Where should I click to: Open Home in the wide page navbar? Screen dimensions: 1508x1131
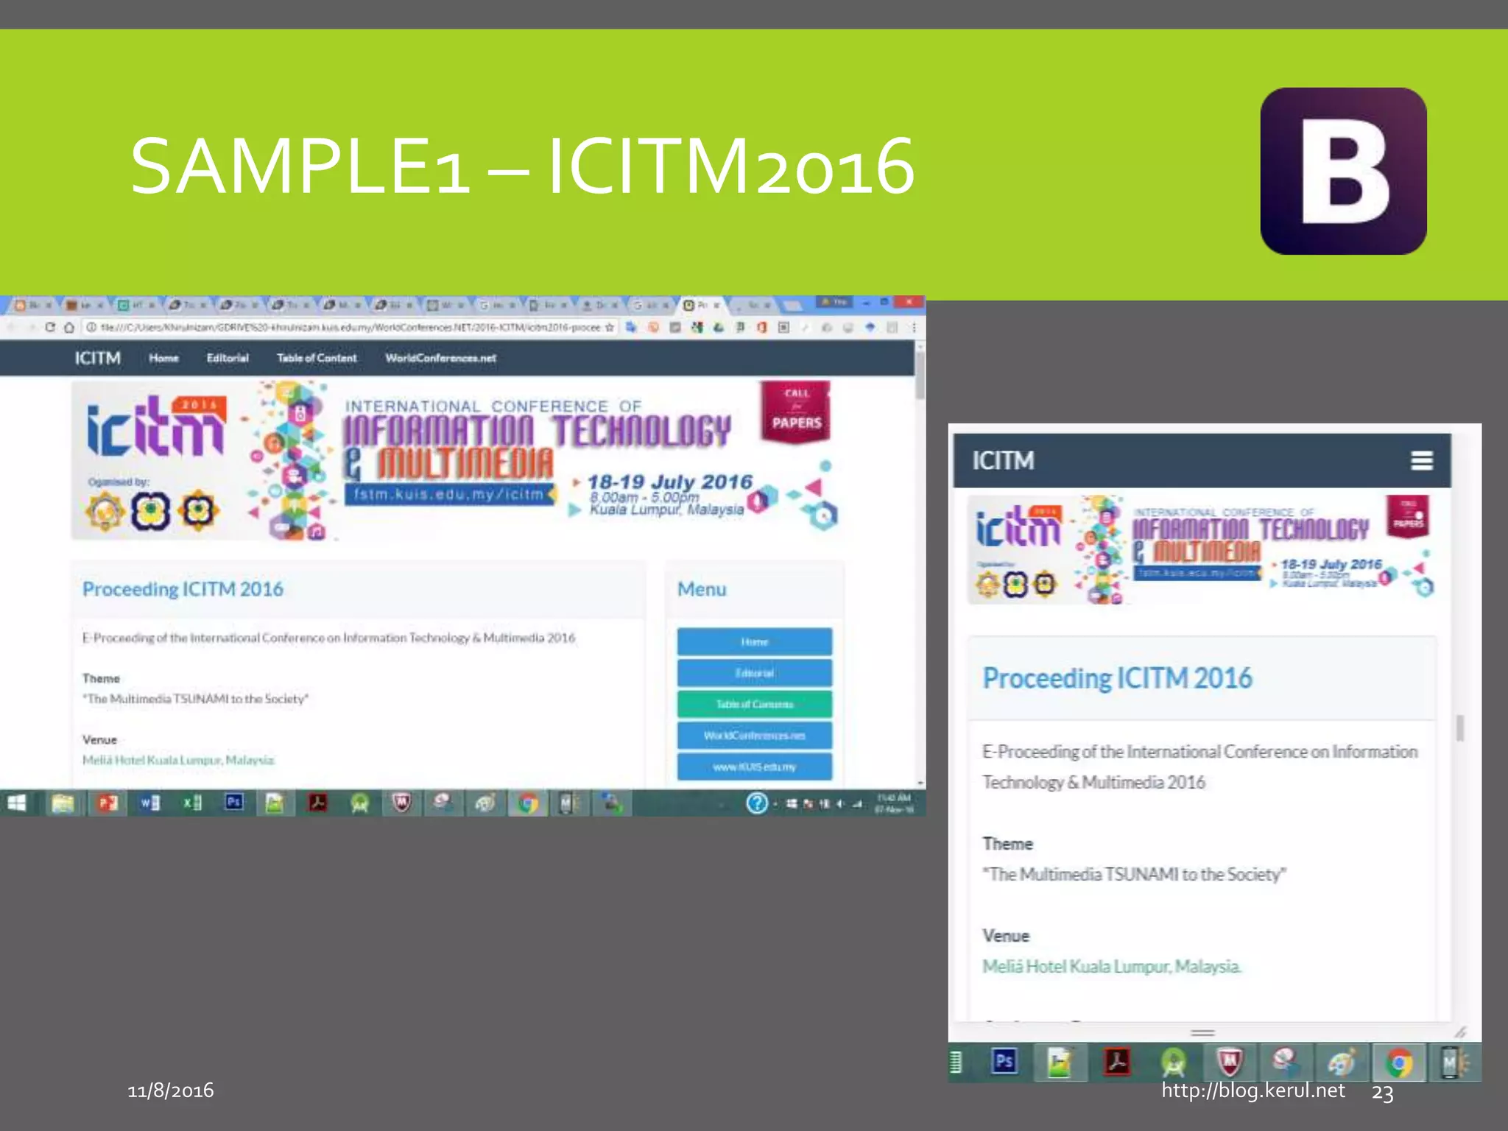tap(163, 359)
